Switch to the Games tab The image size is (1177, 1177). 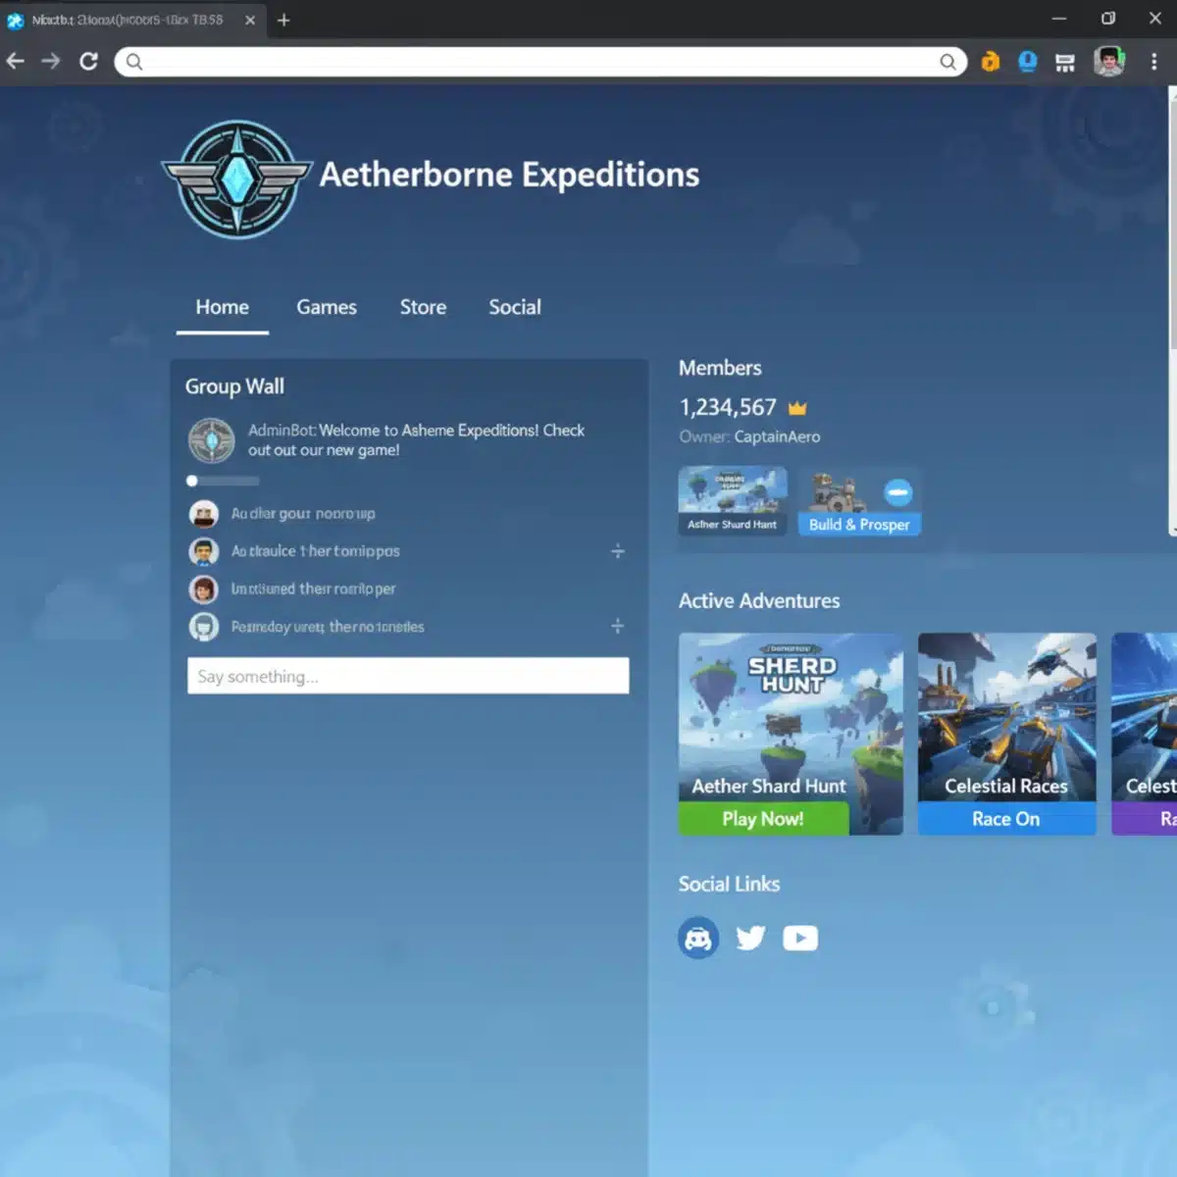327,307
